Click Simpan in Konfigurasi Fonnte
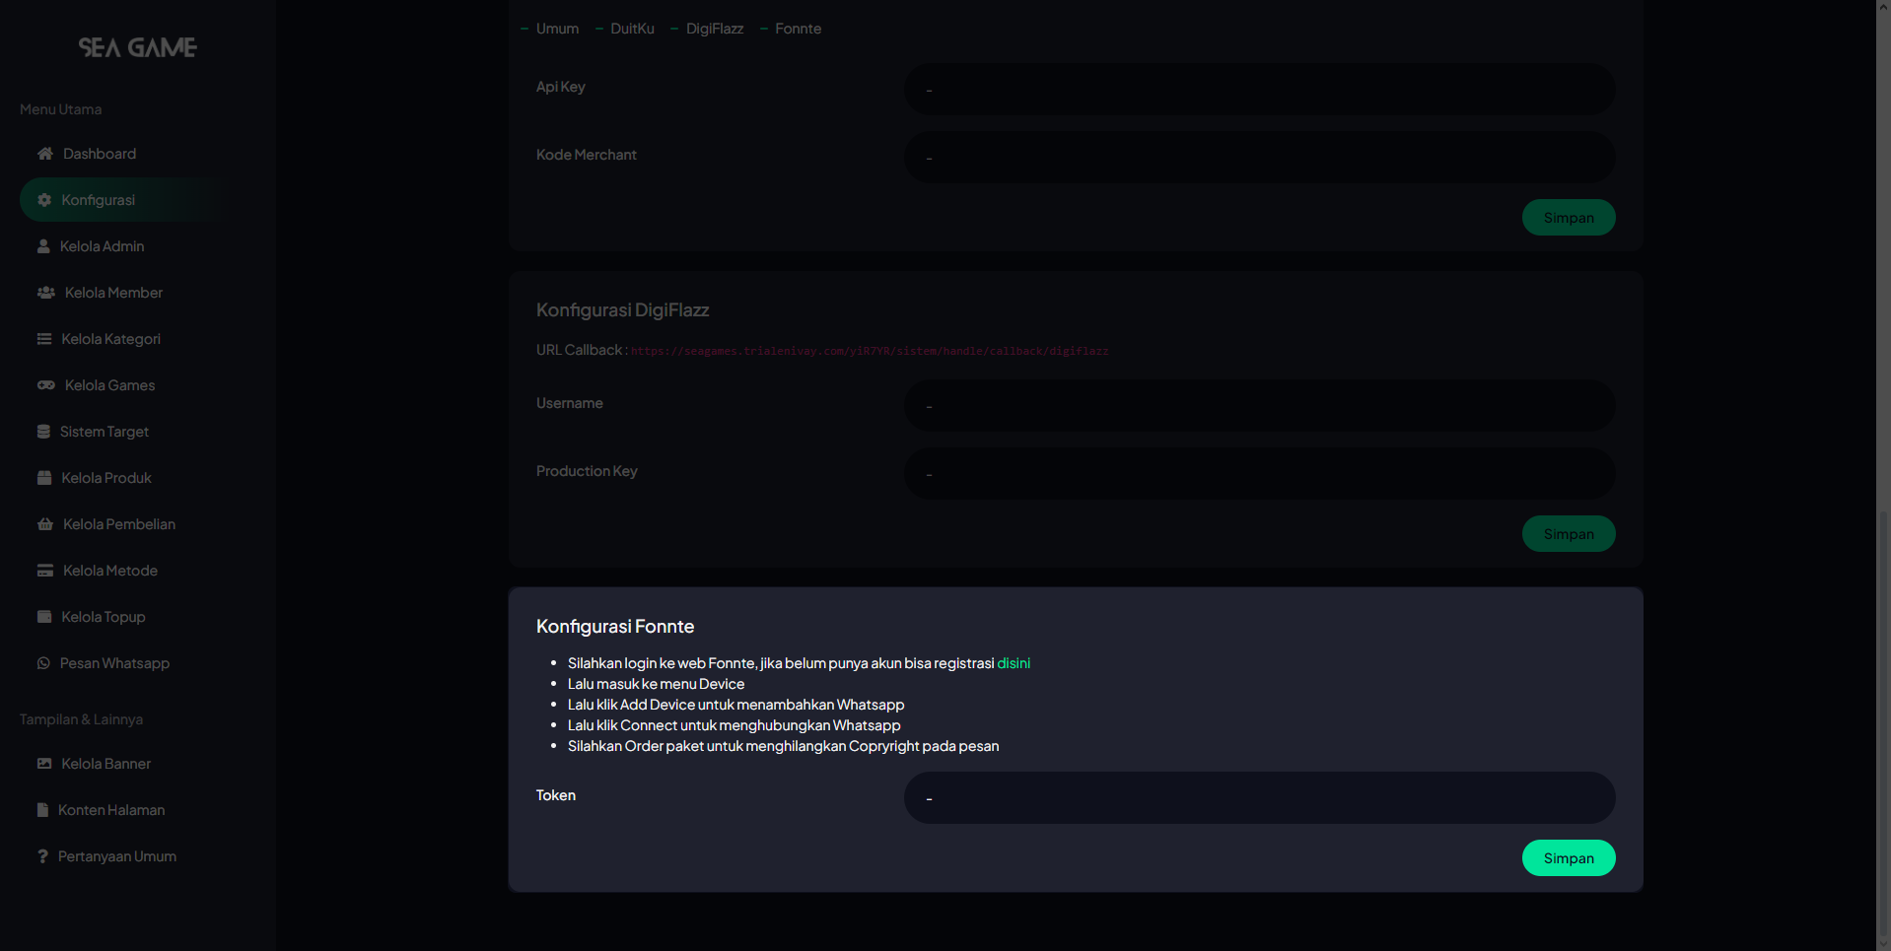The image size is (1891, 951). point(1569,858)
